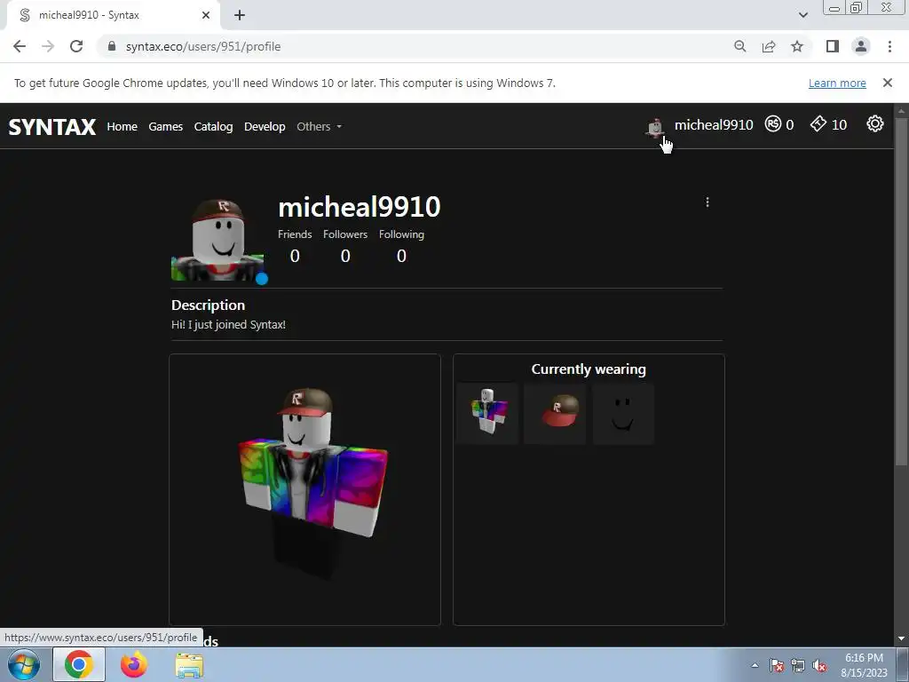Share this page icon
909x682 pixels.
click(769, 46)
